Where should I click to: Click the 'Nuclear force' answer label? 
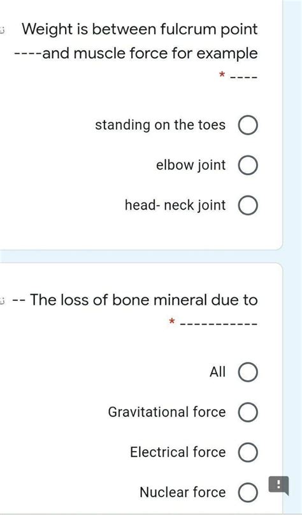(183, 492)
